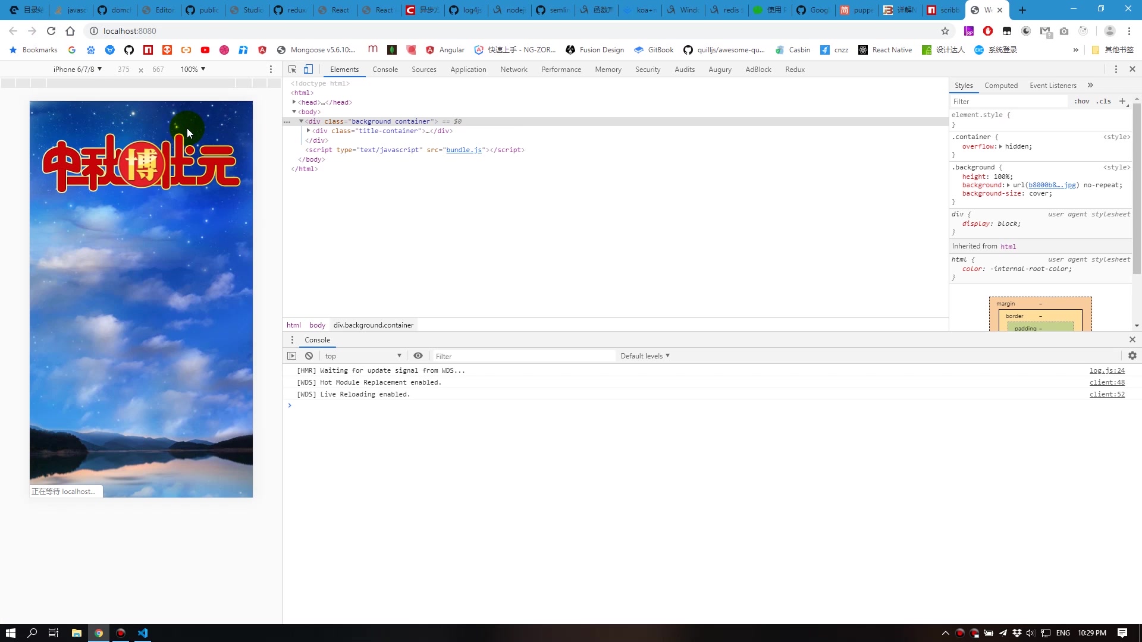
Task: Switch to Console tab in DevTools
Action: click(x=385, y=69)
